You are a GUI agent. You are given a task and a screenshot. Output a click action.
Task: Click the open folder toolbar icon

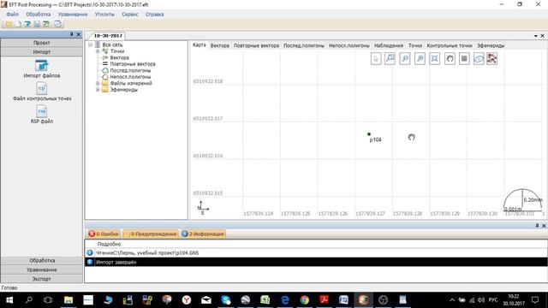tap(9, 24)
